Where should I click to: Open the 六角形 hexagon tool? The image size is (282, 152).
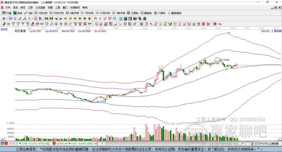[x=160, y=13]
